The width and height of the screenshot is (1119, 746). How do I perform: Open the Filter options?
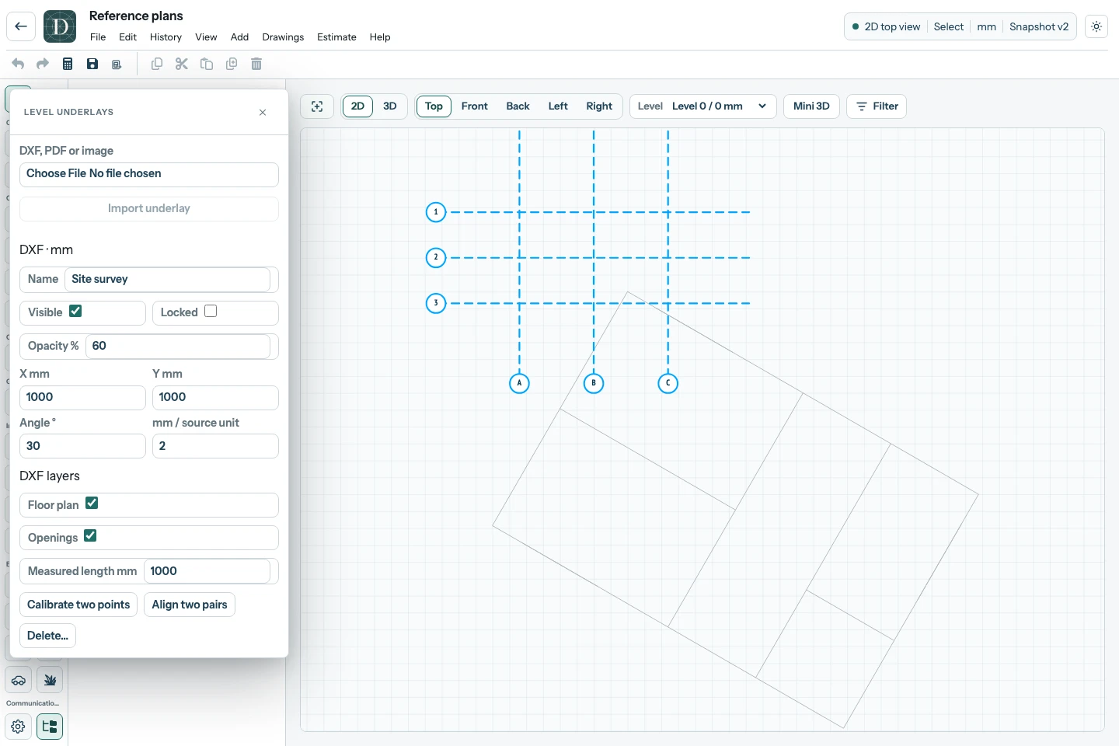click(877, 106)
